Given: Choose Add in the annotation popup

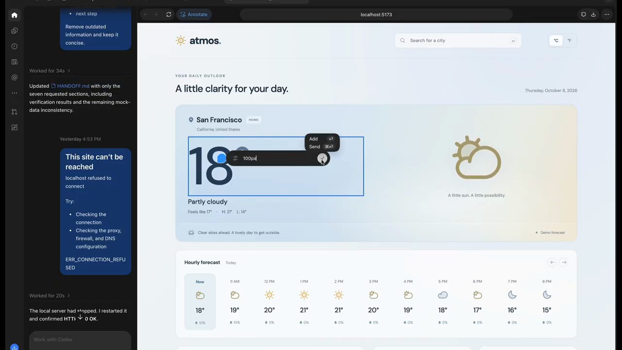Looking at the screenshot, I should [322, 139].
